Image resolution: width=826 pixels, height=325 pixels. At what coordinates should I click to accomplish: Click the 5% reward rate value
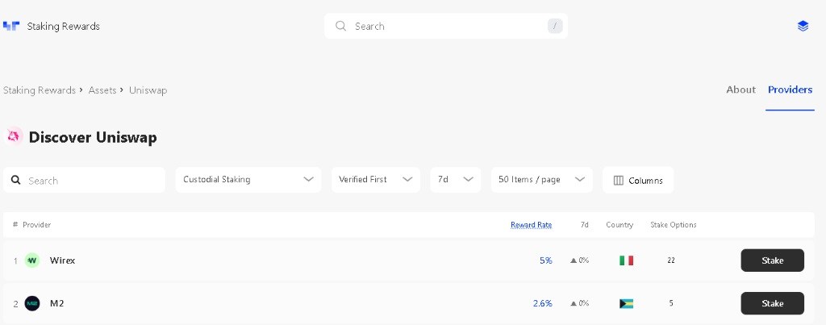tap(546, 260)
